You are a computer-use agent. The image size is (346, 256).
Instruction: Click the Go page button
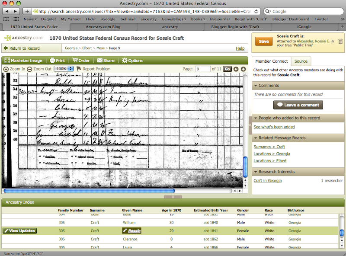click(x=227, y=69)
